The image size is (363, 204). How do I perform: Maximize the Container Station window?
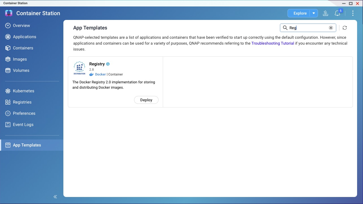[351, 3]
